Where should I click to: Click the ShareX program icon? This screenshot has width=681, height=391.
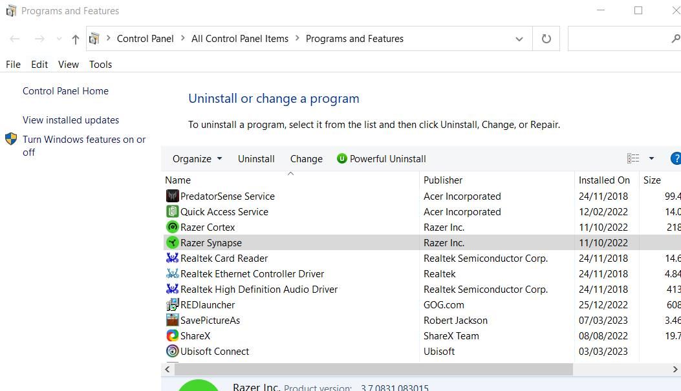point(172,336)
